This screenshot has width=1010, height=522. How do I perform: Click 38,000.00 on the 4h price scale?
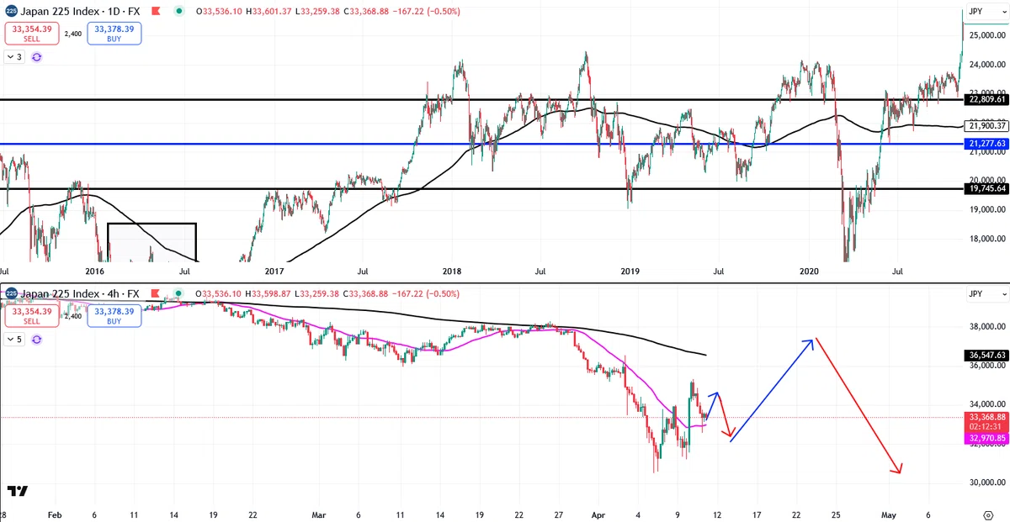(x=988, y=327)
